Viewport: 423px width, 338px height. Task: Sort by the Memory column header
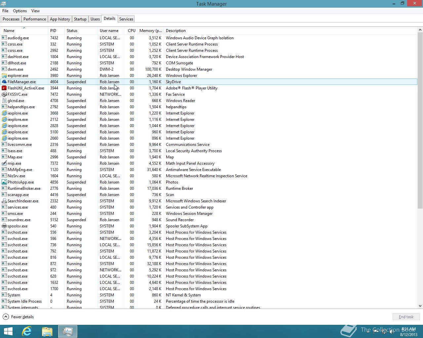click(150, 30)
